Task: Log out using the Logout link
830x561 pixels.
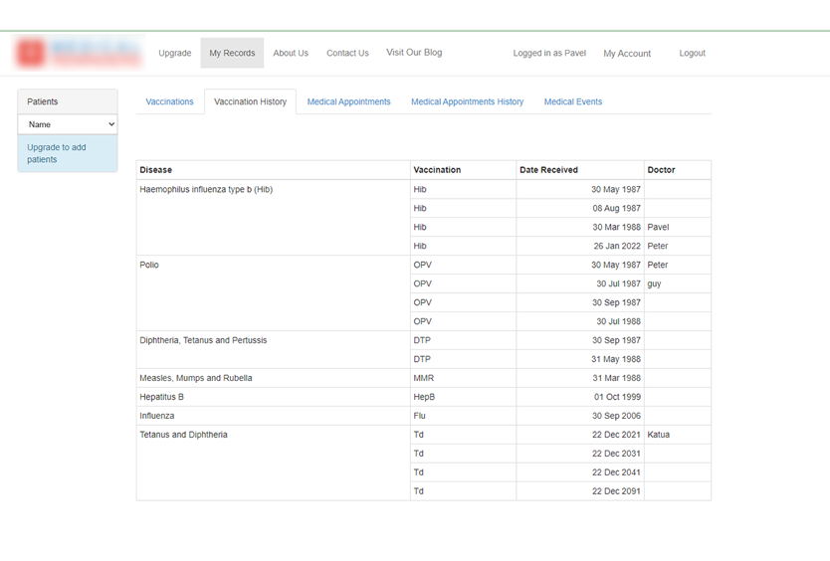Action: [692, 53]
